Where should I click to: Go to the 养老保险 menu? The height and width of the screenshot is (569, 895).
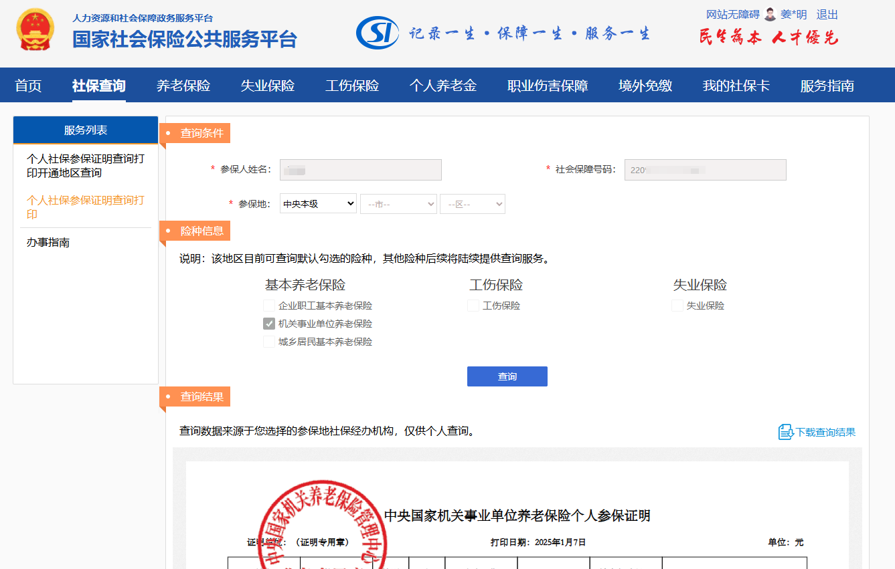click(183, 86)
